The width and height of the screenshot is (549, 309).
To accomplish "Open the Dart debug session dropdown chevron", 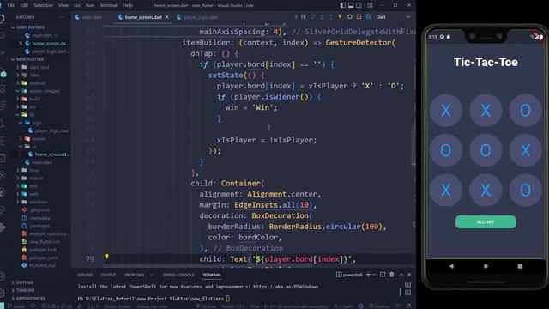I will (408, 17).
